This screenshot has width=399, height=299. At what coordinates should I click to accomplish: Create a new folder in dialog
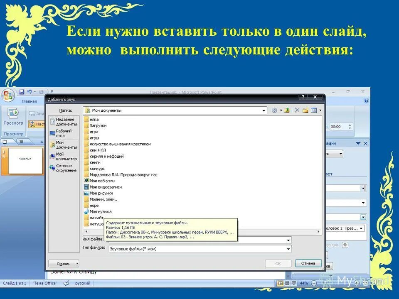(x=305, y=110)
